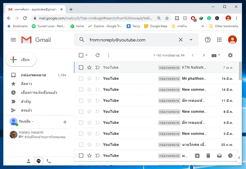Archive the hovered YouTube email
This screenshot has width=246, height=169.
click(x=197, y=156)
